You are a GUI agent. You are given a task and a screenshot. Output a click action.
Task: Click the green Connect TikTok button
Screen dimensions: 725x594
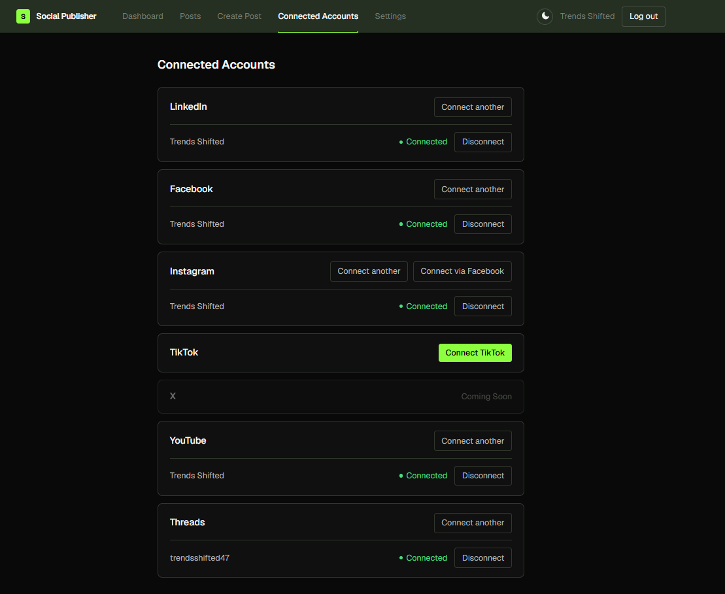475,353
